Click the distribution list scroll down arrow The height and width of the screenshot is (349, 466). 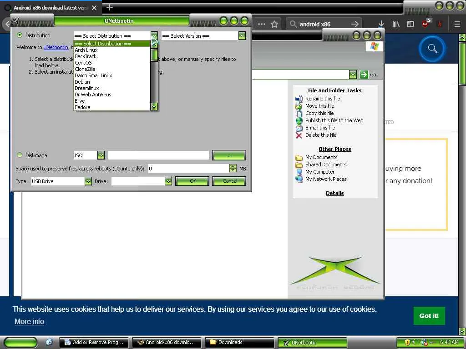coord(154,106)
